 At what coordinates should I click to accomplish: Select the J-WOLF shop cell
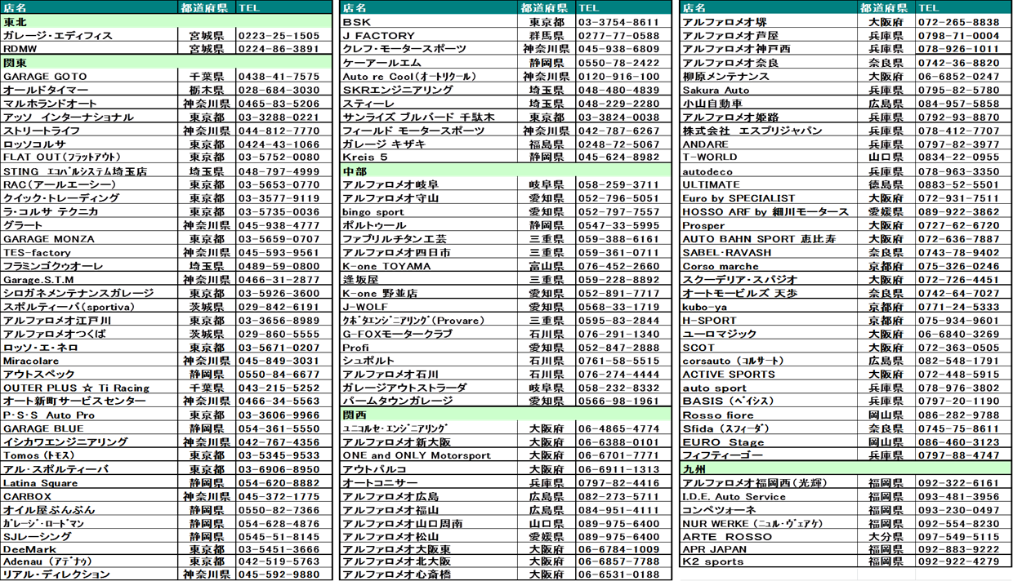coord(429,307)
